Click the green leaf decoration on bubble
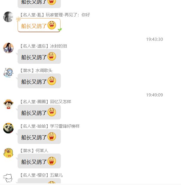Image resolution: width=181 pixels, height=187 pixels. pos(60,30)
